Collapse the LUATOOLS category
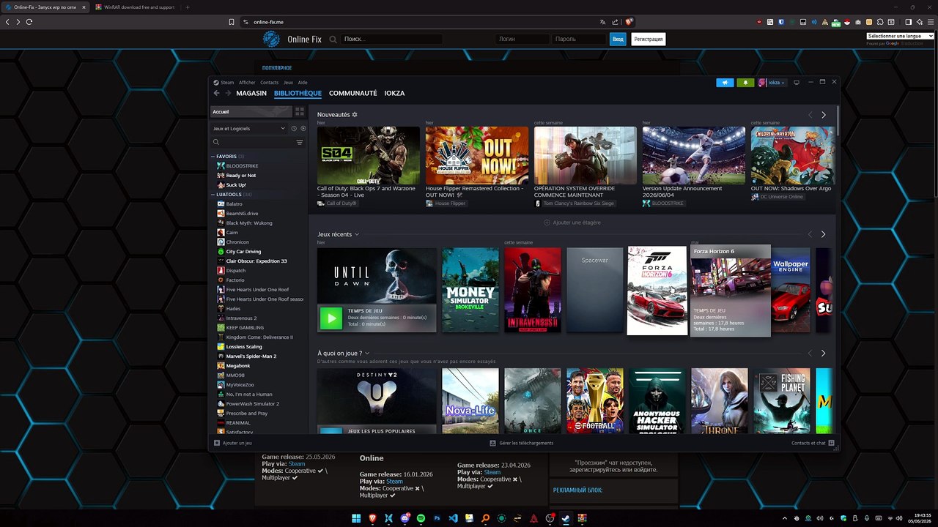This screenshot has height=527, width=938. (x=213, y=195)
